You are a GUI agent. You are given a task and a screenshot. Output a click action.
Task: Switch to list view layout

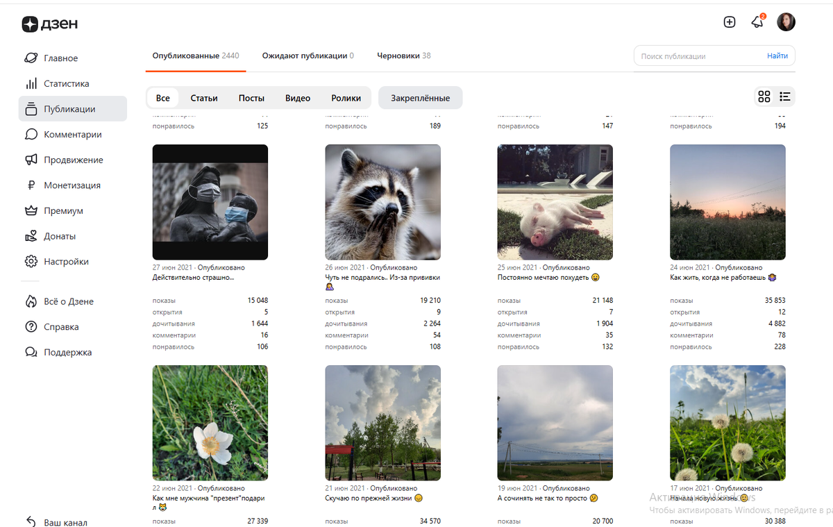click(x=785, y=97)
